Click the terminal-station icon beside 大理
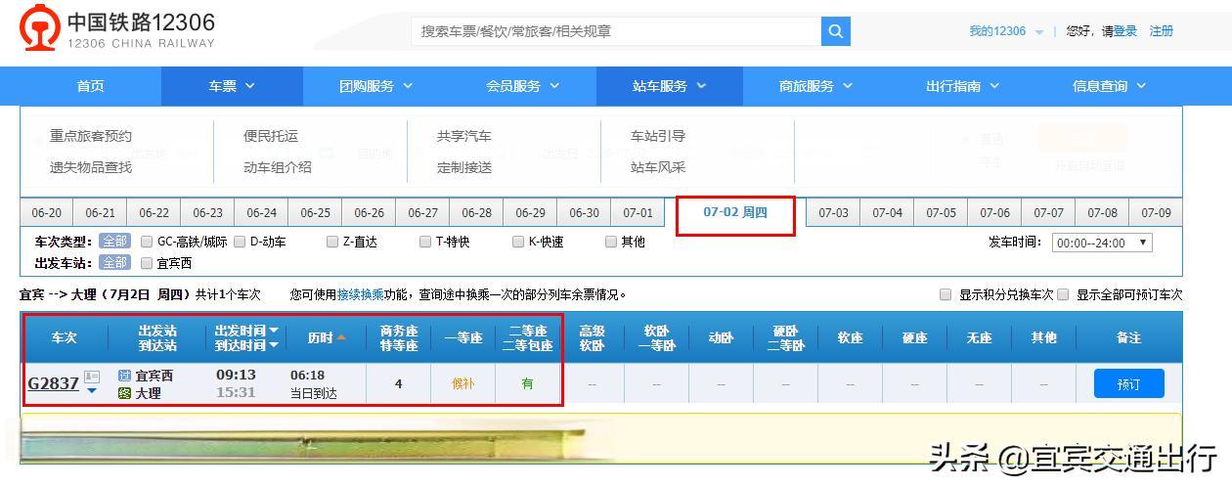Viewport: 1232px width, 489px height. click(124, 393)
